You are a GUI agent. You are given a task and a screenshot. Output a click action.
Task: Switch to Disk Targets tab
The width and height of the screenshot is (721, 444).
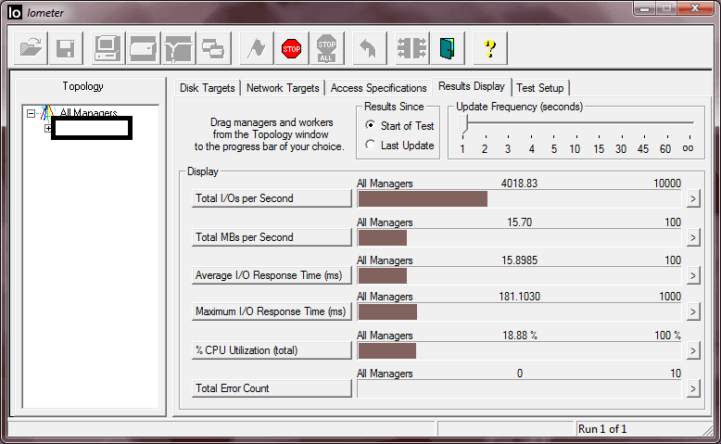[x=207, y=88]
